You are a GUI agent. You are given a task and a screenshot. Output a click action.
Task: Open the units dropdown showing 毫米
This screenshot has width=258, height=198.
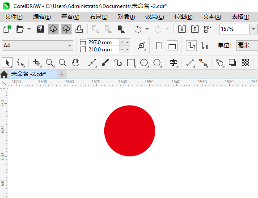coord(247,46)
